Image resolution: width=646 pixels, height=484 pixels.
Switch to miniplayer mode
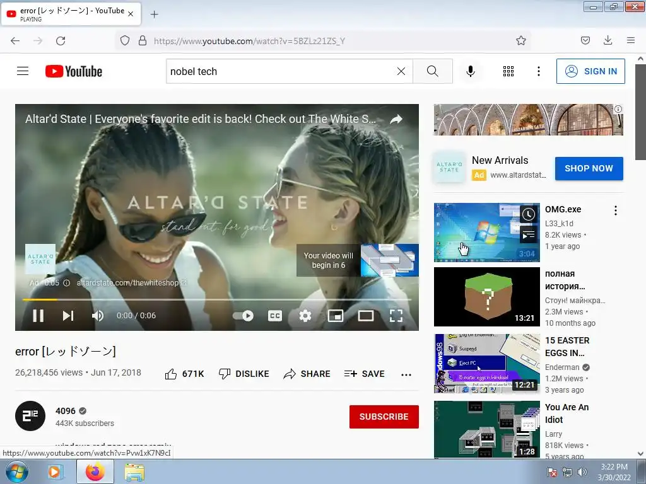coord(336,316)
